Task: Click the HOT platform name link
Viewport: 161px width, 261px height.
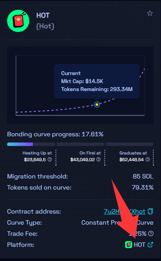Action: click(140, 245)
